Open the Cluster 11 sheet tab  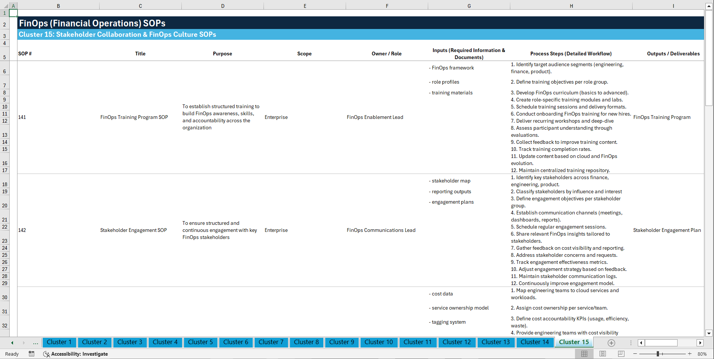click(418, 342)
